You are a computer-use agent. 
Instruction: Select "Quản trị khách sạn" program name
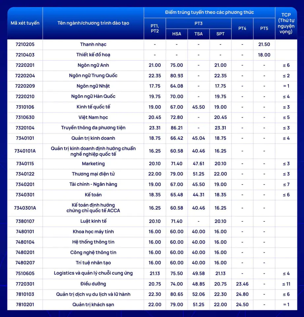(93, 305)
